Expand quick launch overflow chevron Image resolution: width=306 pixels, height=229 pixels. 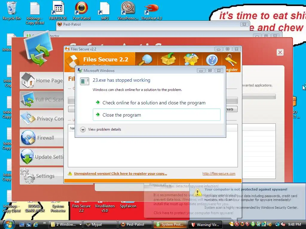(x=44, y=223)
